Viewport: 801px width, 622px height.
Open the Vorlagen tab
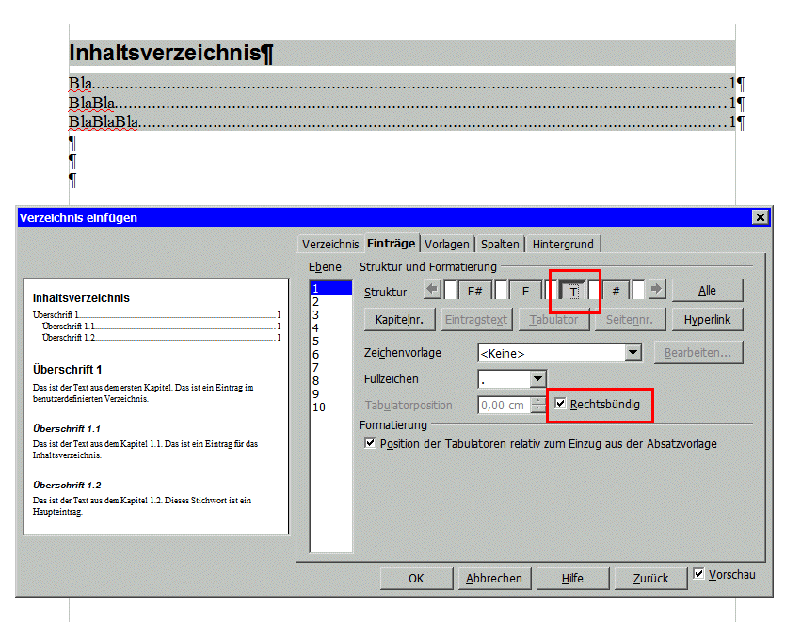[447, 244]
